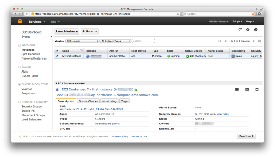Switch to the Description tab
275x158 pixels.
click(x=66, y=101)
